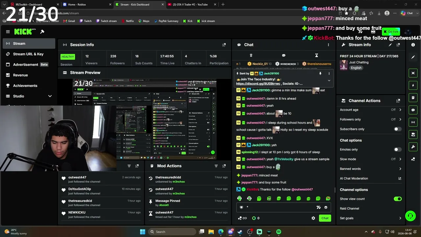Open a new browser tab
Viewport: 421px width, 237px height.
(x=223, y=5)
